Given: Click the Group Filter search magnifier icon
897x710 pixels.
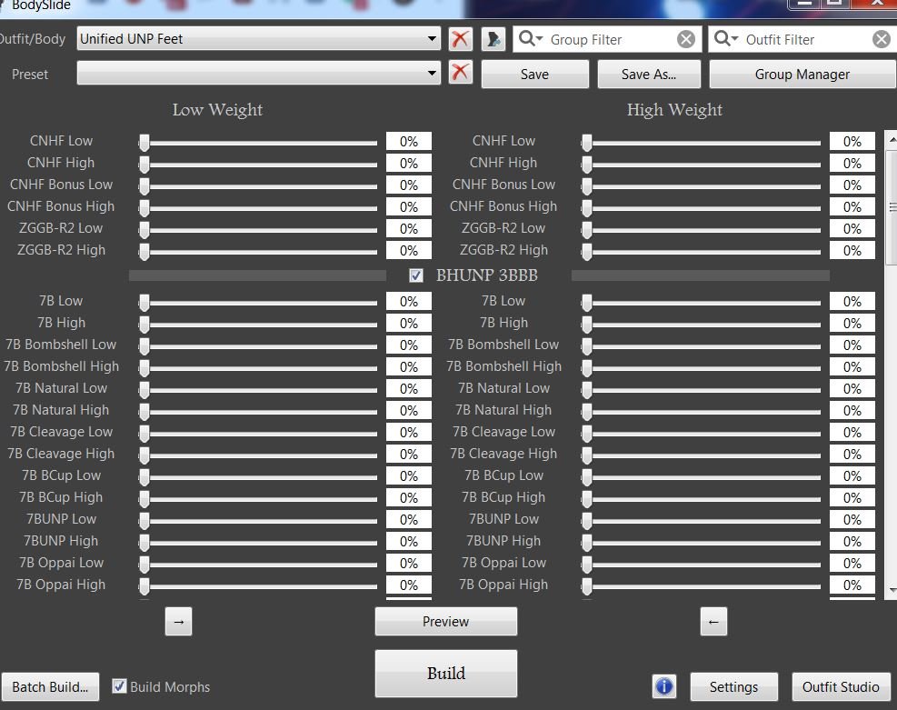Looking at the screenshot, I should coord(530,39).
